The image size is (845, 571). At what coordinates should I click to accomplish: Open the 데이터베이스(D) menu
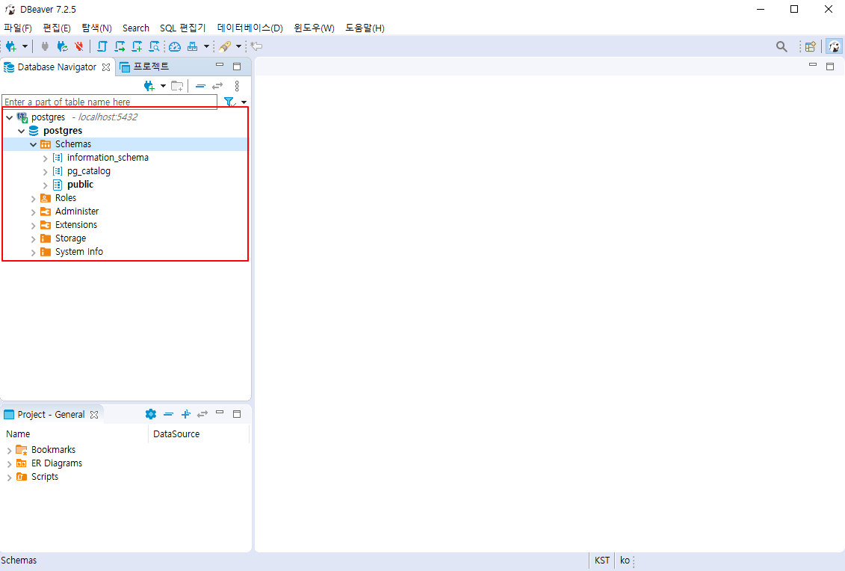pyautogui.click(x=250, y=28)
